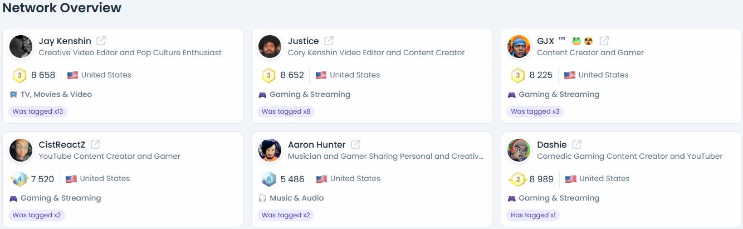Click the US flag on Jay Kenshin's card
The height and width of the screenshot is (229, 743).
[x=72, y=75]
